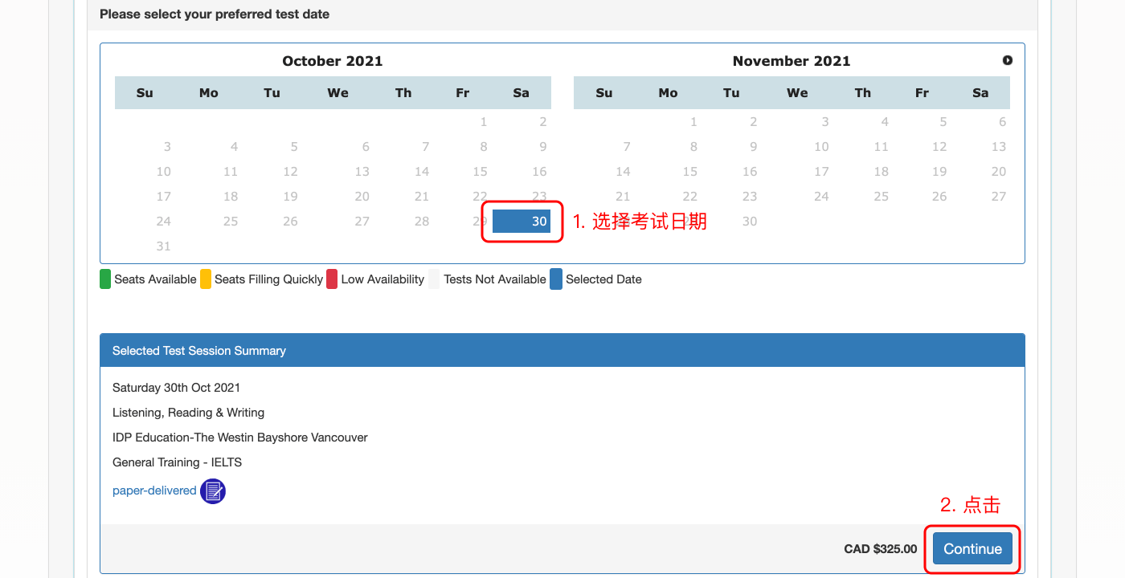Click red Low Availability legend swatch

tap(332, 279)
